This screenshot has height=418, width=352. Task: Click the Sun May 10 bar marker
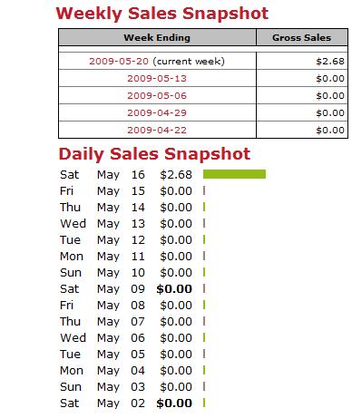[204, 272]
